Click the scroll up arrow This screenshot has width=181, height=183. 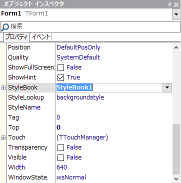click(x=176, y=47)
